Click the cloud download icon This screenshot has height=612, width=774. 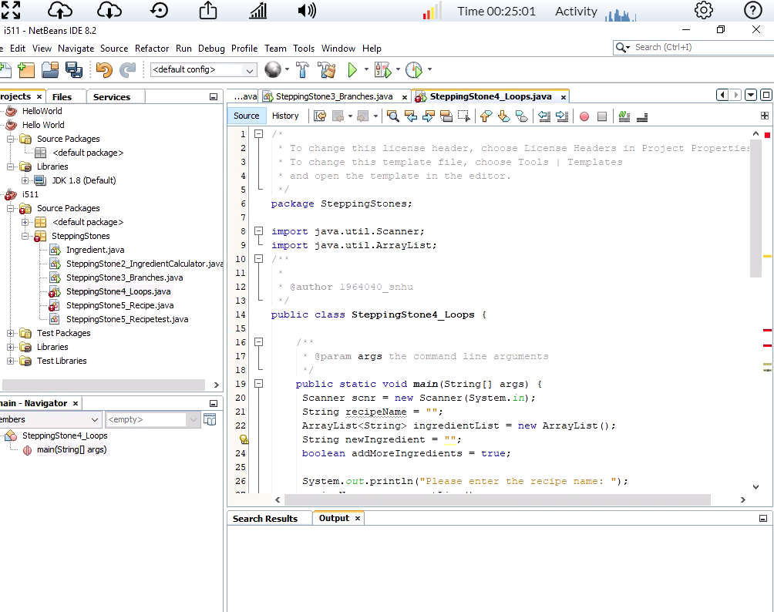point(109,10)
